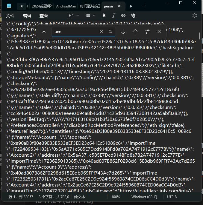This screenshot has width=203, height=205.
Task: Open zoom level 100% in status bar
Action: coord(116,197)
